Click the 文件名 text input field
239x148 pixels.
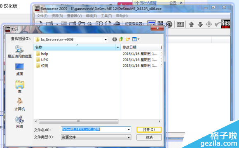click(94, 130)
